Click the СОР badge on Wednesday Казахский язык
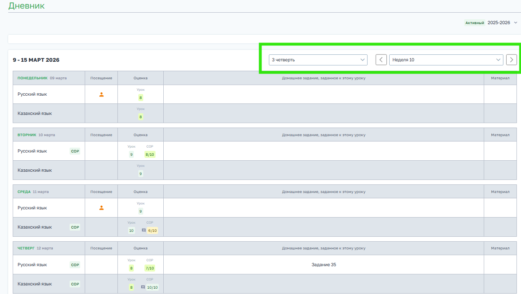521x294 pixels. pos(75,227)
